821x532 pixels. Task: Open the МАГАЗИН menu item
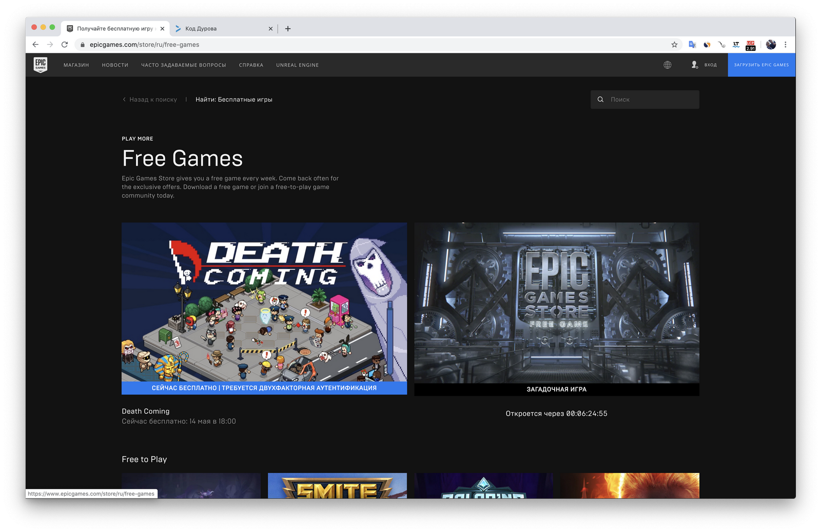(x=76, y=65)
